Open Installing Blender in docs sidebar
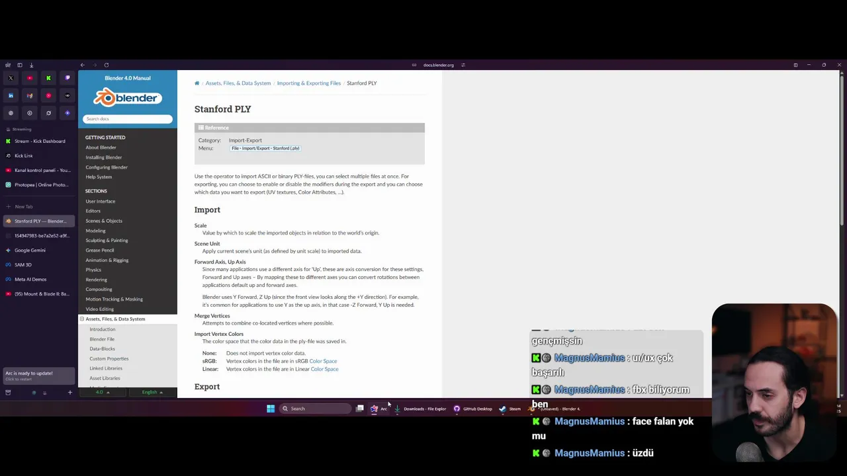This screenshot has height=476, width=847. click(104, 157)
